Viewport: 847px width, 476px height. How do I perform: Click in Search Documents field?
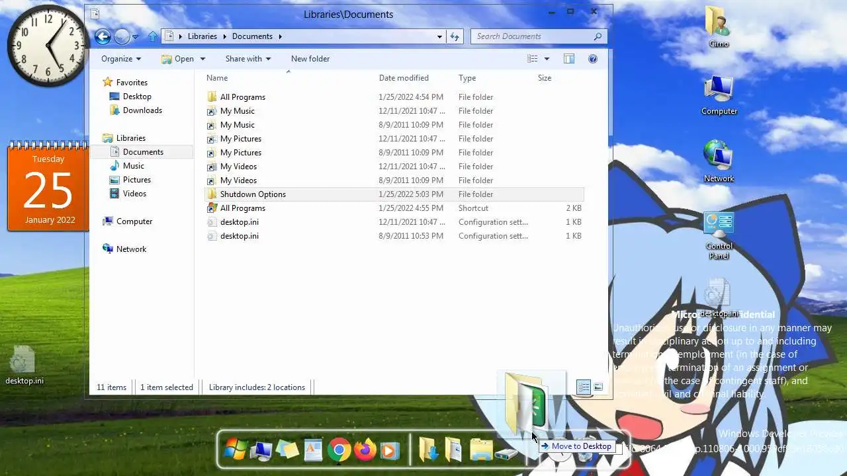pos(538,36)
